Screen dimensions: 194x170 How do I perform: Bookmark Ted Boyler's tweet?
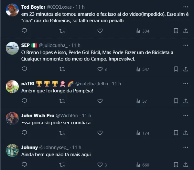(x=176, y=31)
